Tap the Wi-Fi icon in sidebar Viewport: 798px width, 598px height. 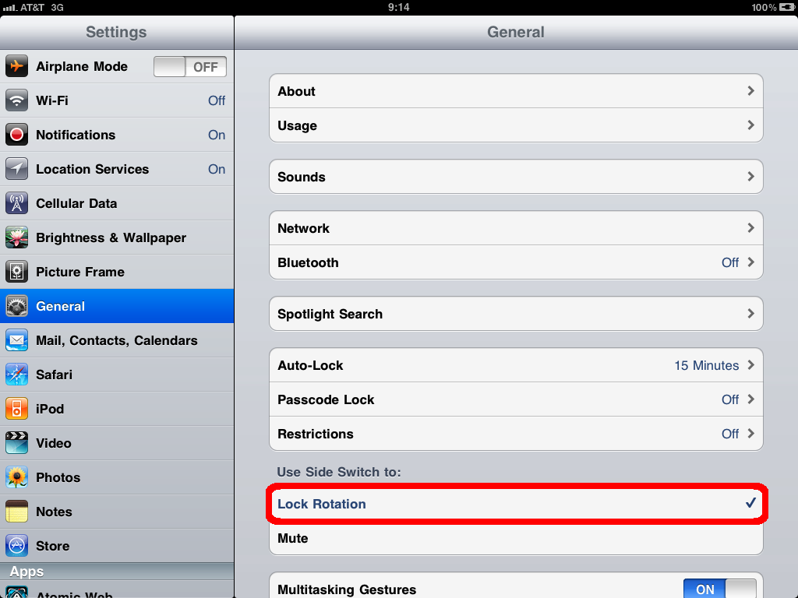tap(17, 100)
